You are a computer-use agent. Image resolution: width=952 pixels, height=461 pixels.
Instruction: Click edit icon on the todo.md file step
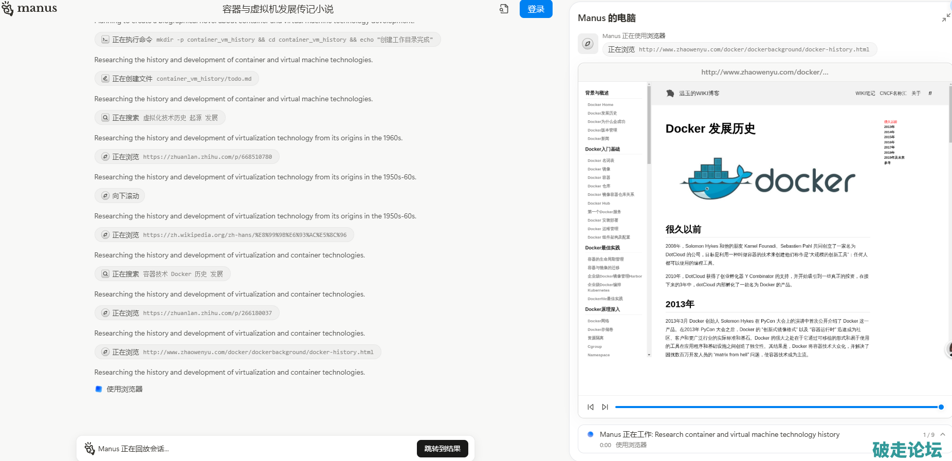pos(105,79)
